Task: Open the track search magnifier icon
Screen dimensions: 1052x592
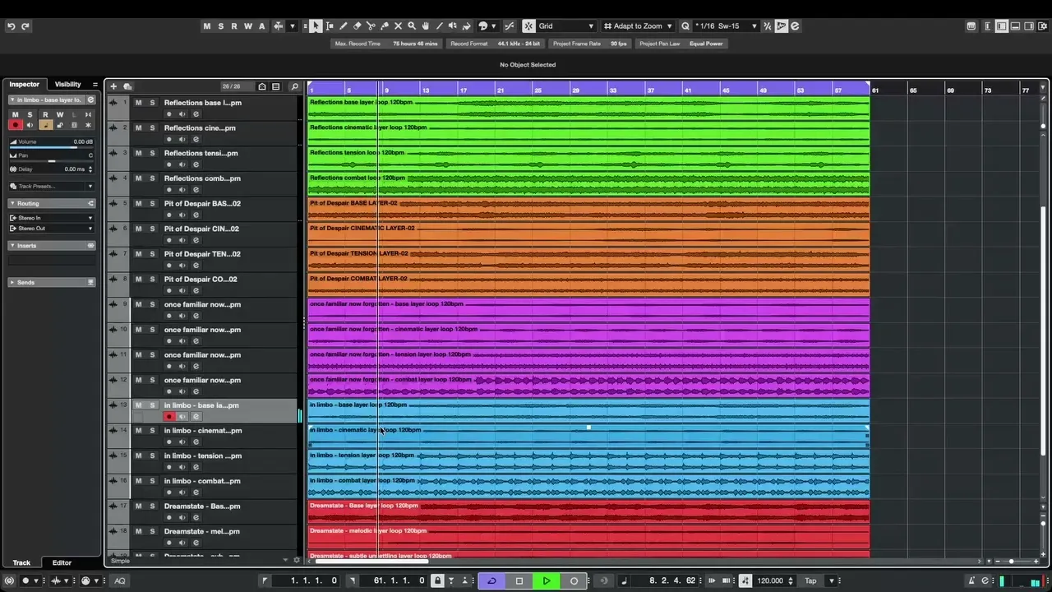Action: point(294,86)
